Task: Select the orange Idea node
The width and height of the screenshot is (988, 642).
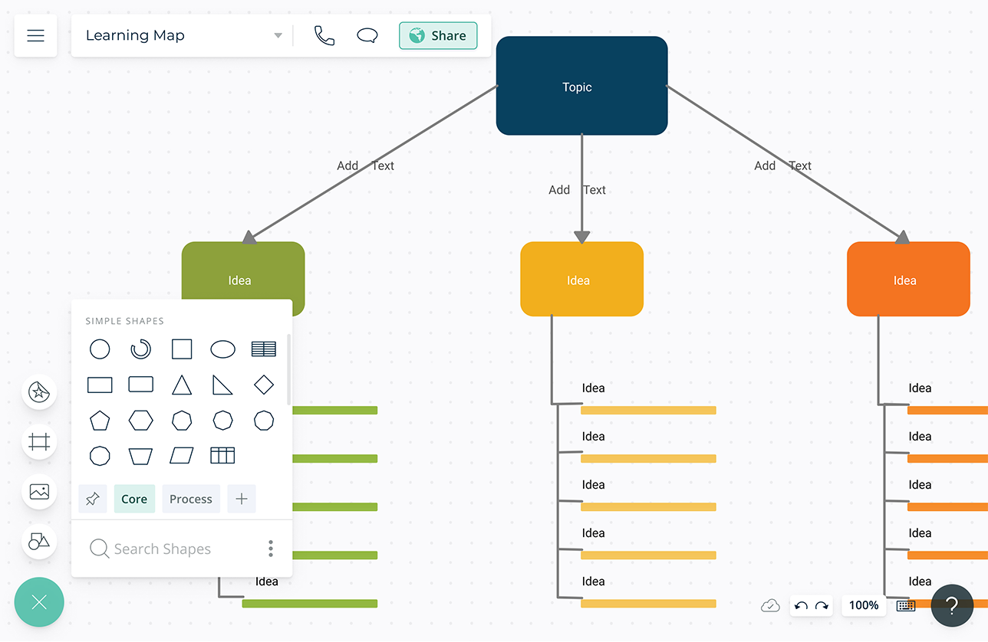Action: pyautogui.click(x=908, y=280)
